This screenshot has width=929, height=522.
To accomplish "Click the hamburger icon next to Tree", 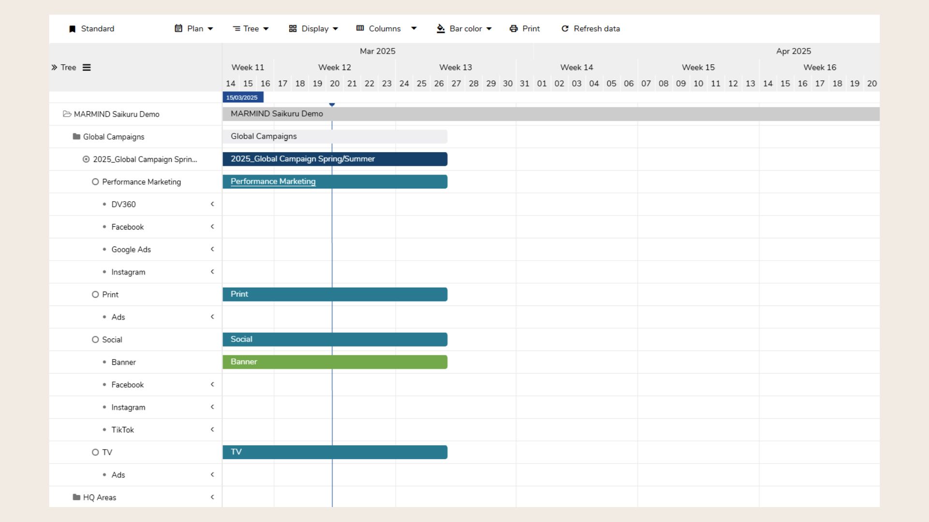I will [87, 67].
